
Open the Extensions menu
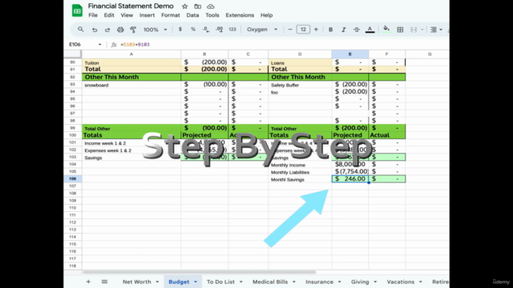coord(240,15)
